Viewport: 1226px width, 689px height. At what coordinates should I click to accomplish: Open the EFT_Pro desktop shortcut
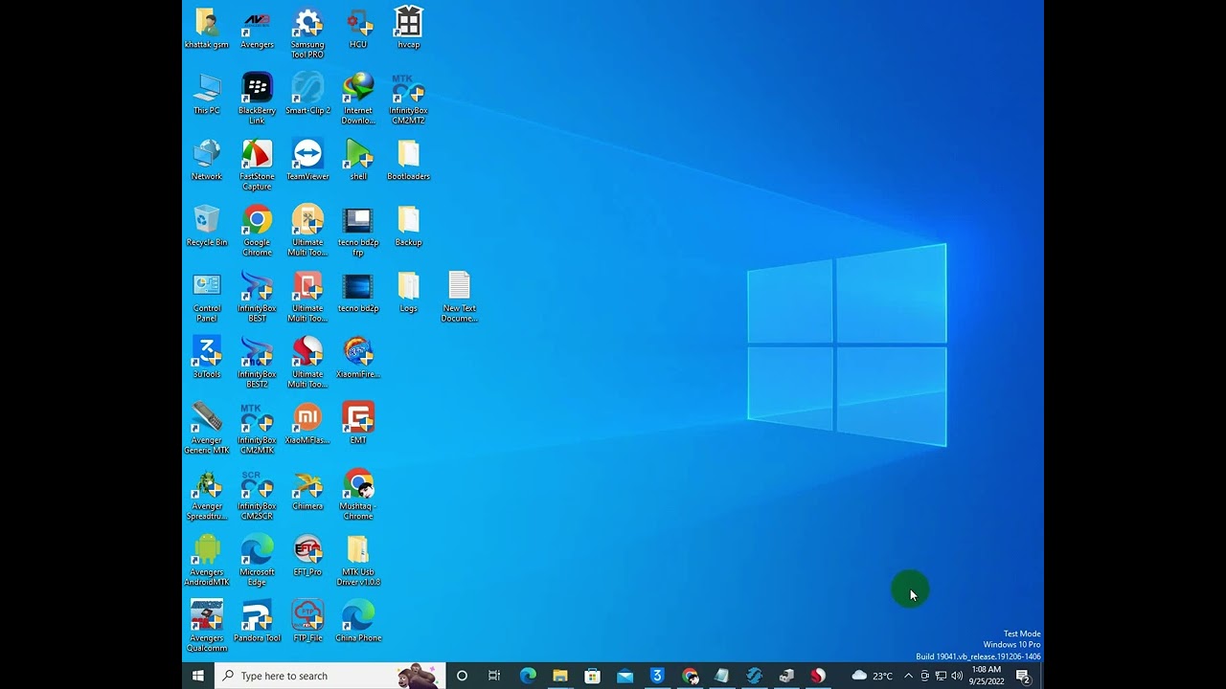[x=307, y=556]
